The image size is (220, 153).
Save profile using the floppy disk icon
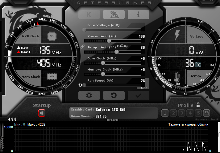coord(206,113)
